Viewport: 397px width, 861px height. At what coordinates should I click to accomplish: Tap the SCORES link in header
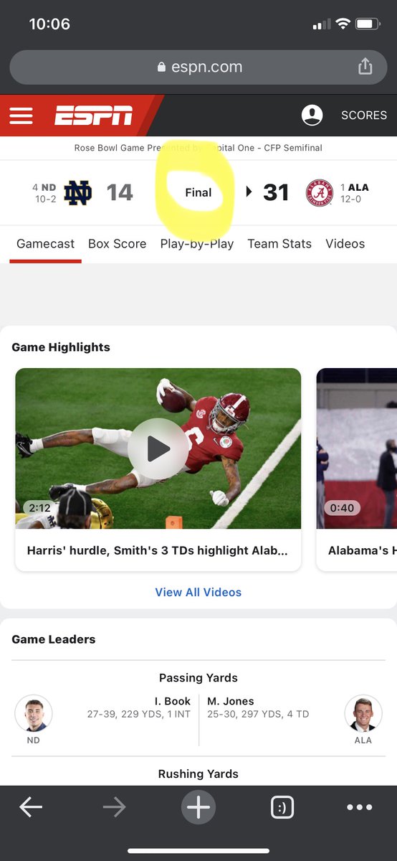364,116
